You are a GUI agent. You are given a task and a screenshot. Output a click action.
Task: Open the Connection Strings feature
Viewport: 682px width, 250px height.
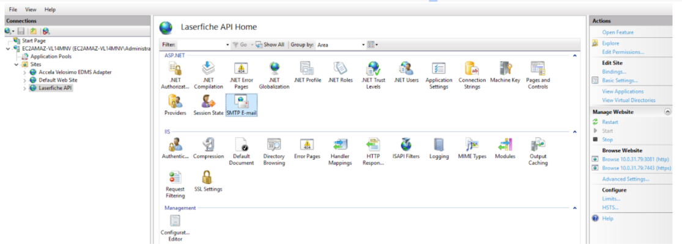[x=472, y=75]
